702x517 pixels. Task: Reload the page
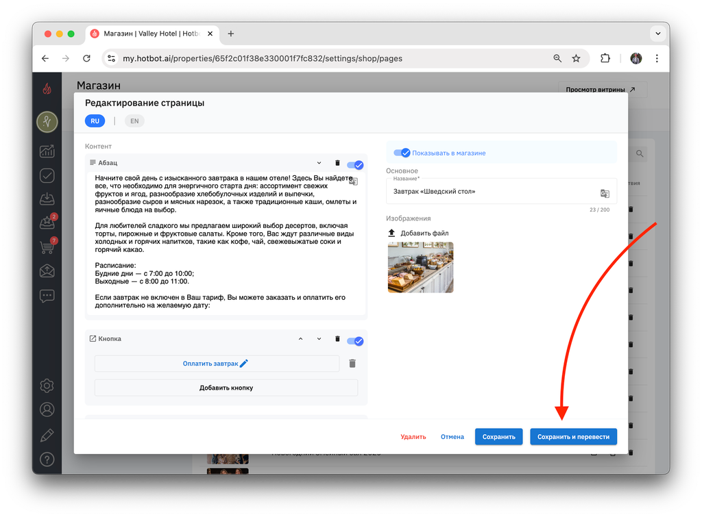point(87,59)
